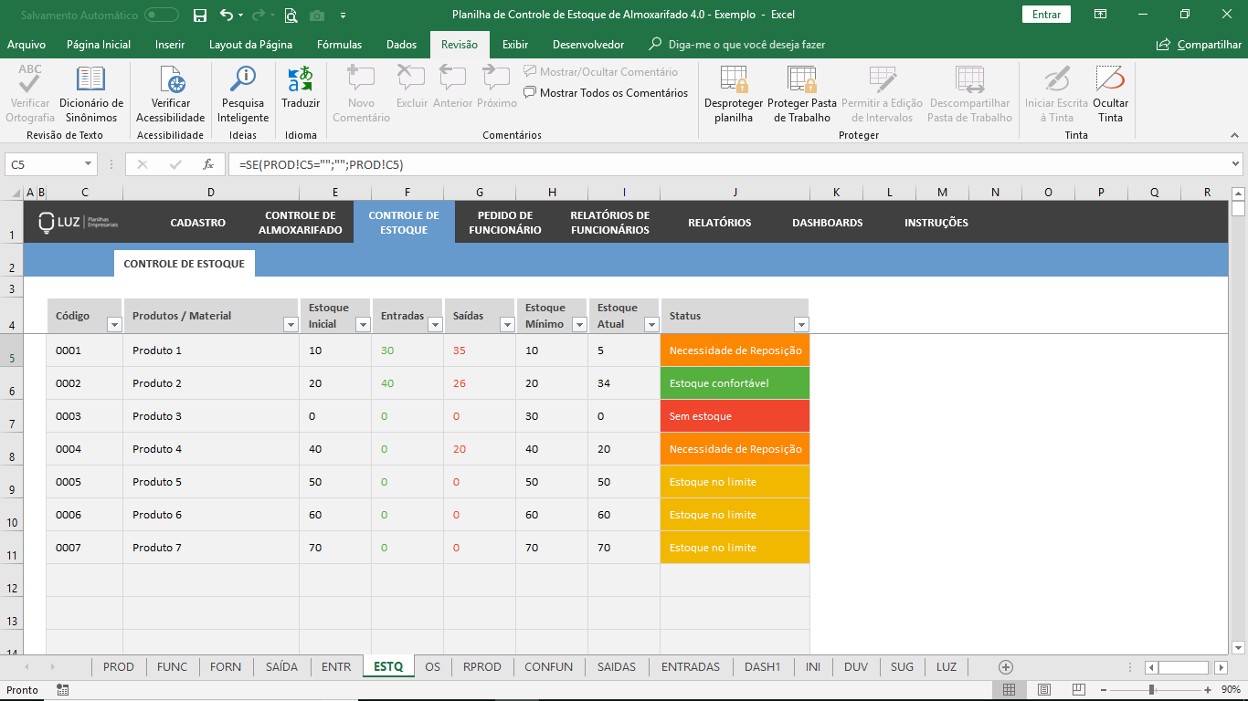Toggle Mostrar Todos os Comentários
The image size is (1248, 701).
606,92
